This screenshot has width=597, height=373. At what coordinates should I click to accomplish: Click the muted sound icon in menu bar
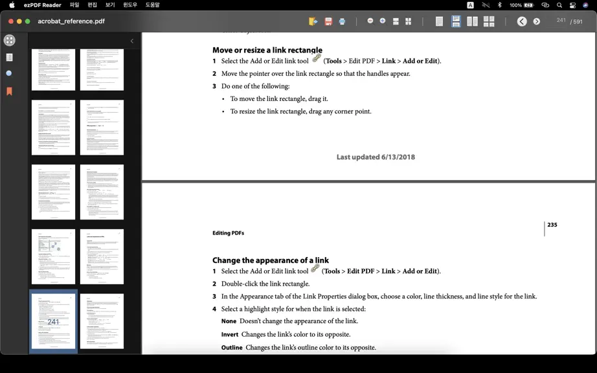pyautogui.click(x=486, y=5)
